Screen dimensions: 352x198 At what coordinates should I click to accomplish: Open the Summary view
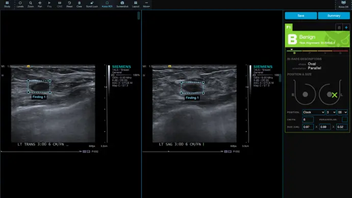[x=334, y=16]
